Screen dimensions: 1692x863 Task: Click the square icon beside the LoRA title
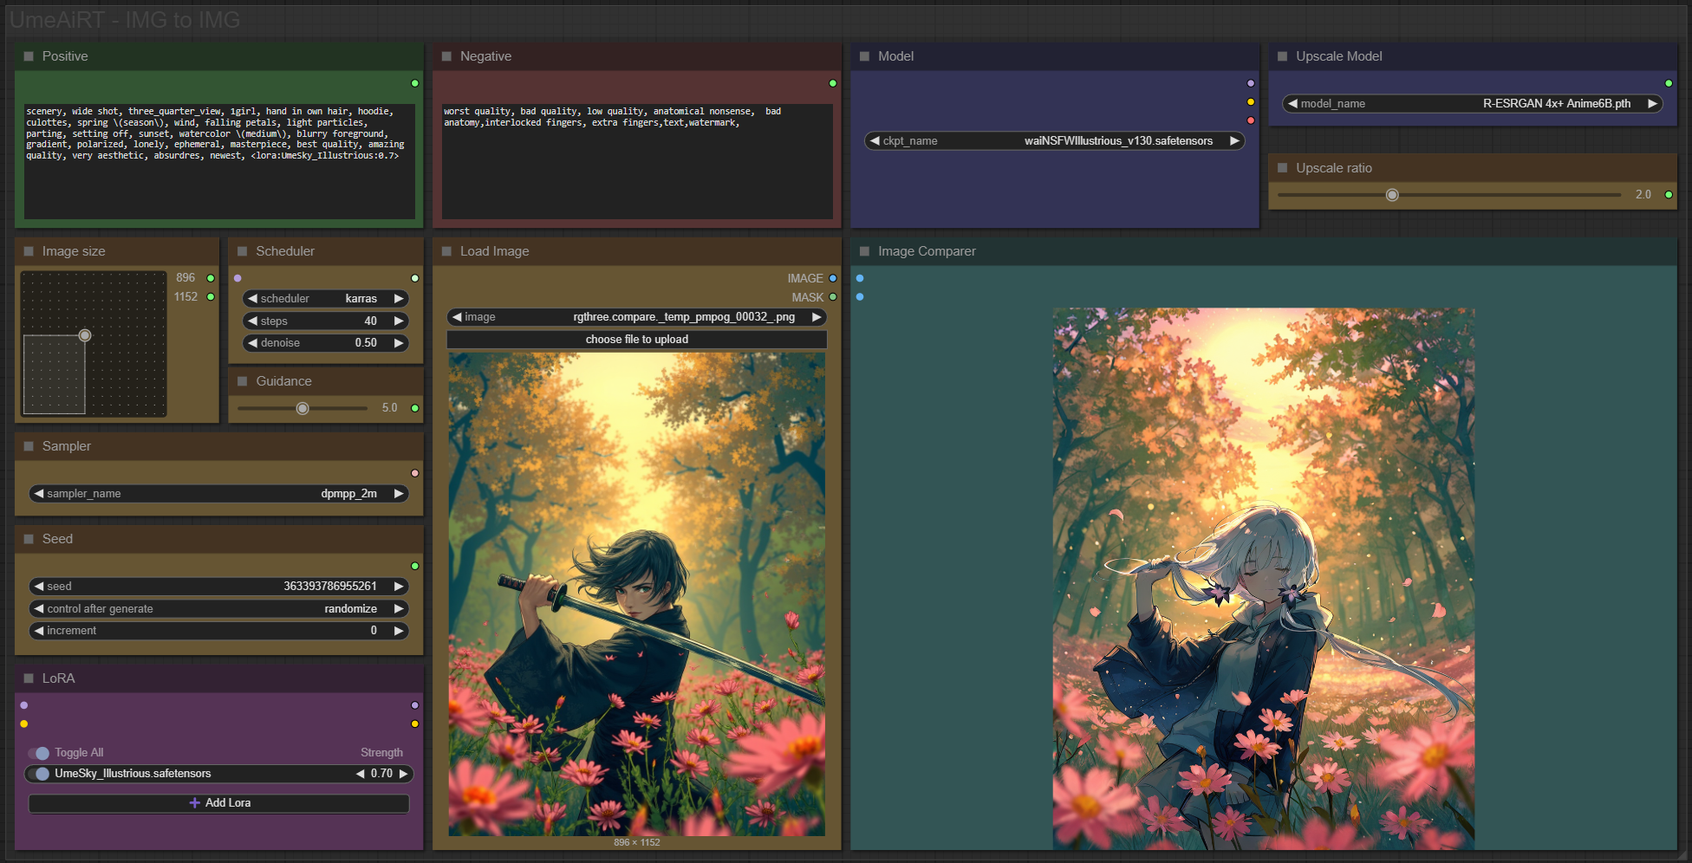[29, 678]
